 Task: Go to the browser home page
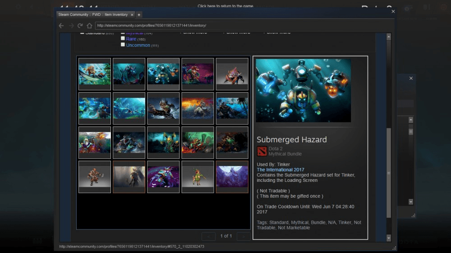(89, 26)
